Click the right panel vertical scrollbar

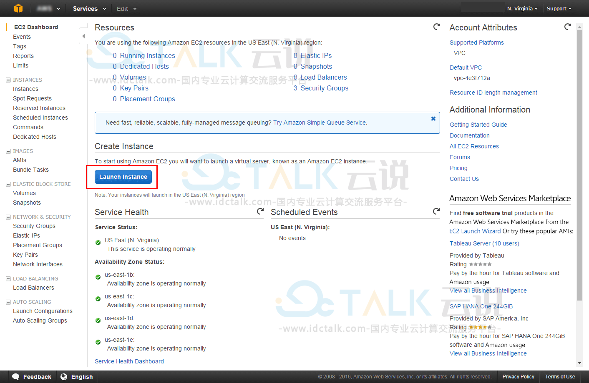(579, 165)
